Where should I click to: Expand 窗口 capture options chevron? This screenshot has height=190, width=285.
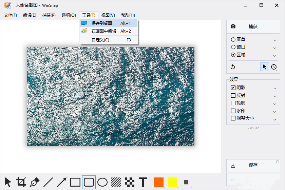(274, 48)
